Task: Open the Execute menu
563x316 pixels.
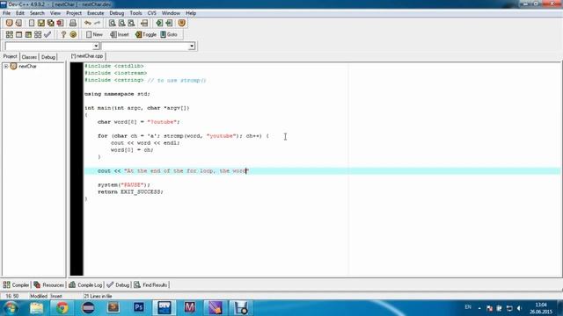Action: pyautogui.click(x=96, y=13)
